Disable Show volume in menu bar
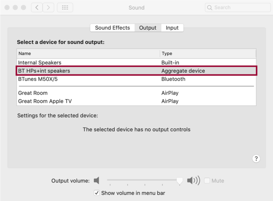Image resolution: width=273 pixels, height=201 pixels. tap(97, 193)
